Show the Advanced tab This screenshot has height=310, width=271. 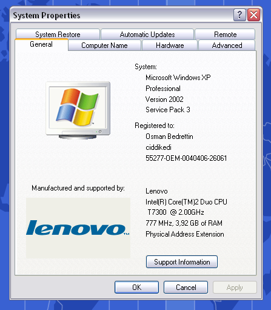coord(227,45)
